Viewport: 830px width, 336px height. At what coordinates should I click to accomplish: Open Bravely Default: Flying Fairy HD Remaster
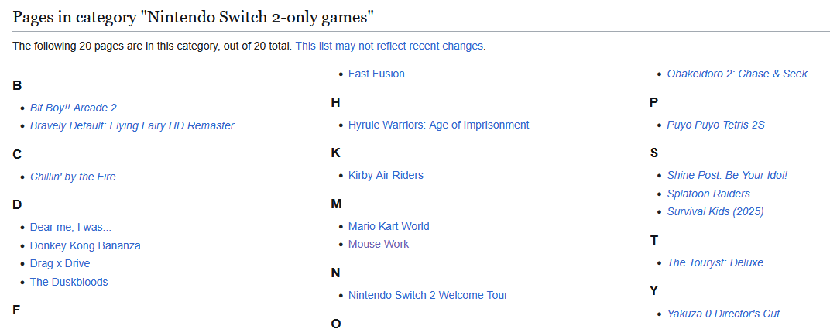(x=132, y=126)
